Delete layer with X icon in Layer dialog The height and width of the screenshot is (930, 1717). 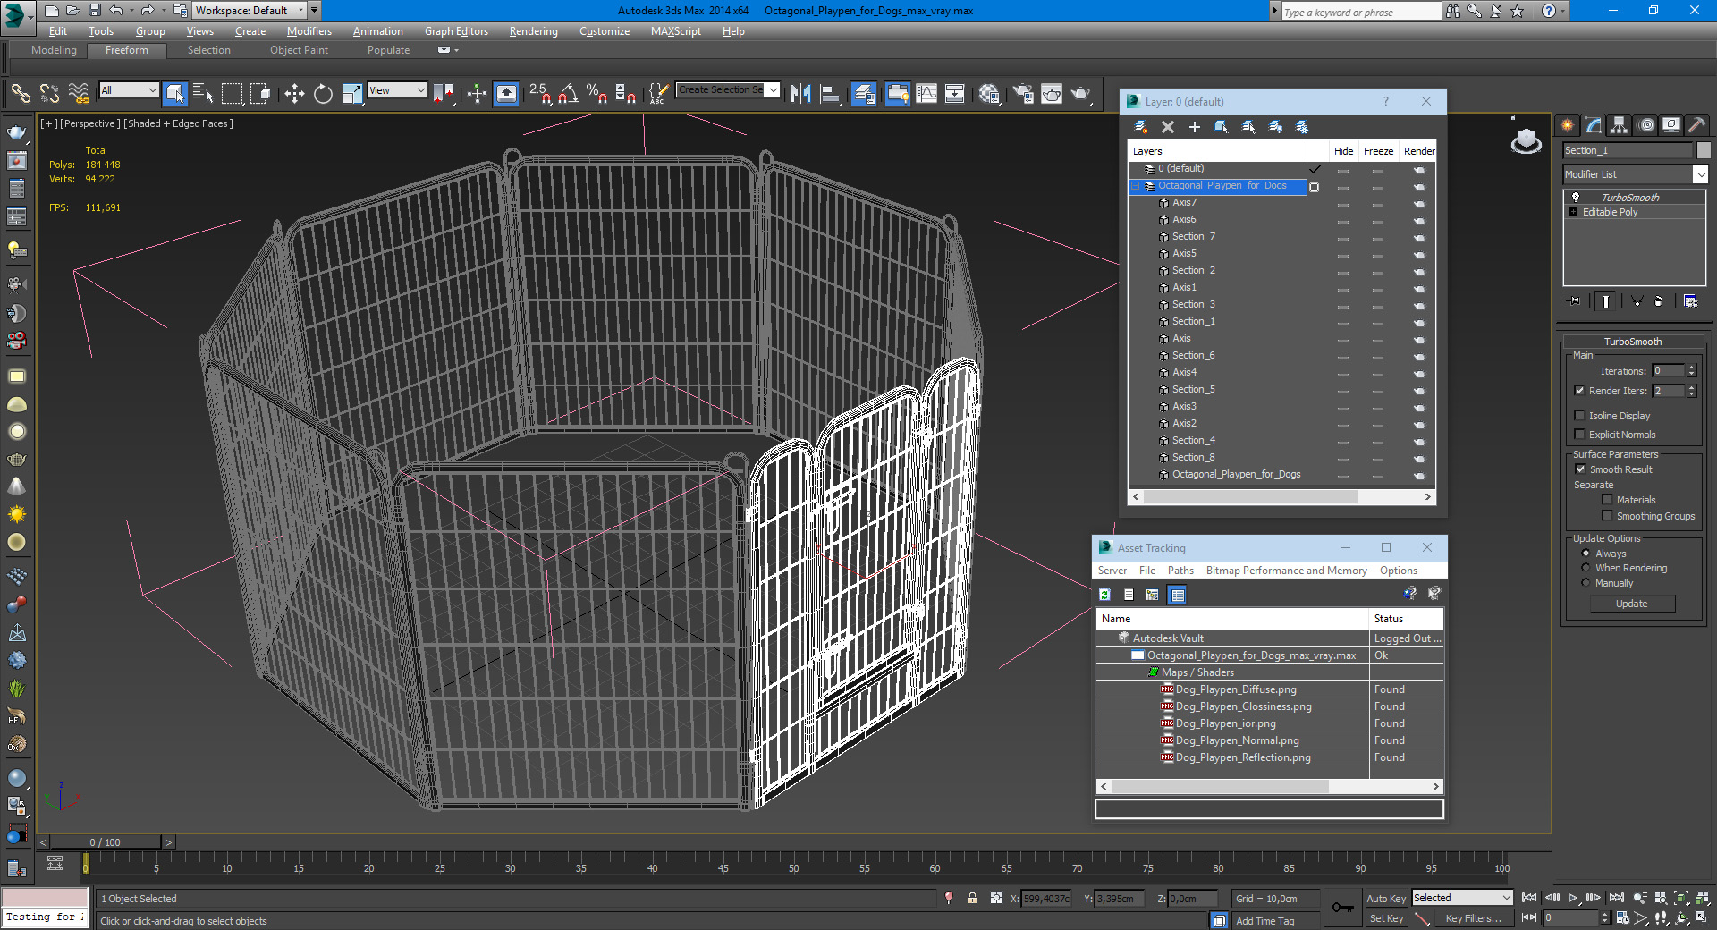(x=1167, y=127)
